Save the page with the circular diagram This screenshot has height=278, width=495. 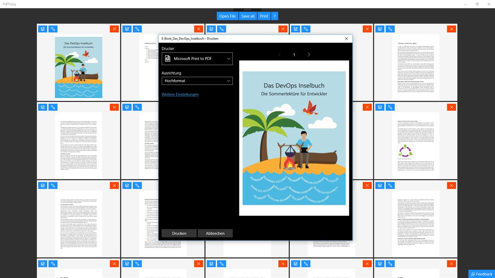pyautogui.click(x=380, y=107)
